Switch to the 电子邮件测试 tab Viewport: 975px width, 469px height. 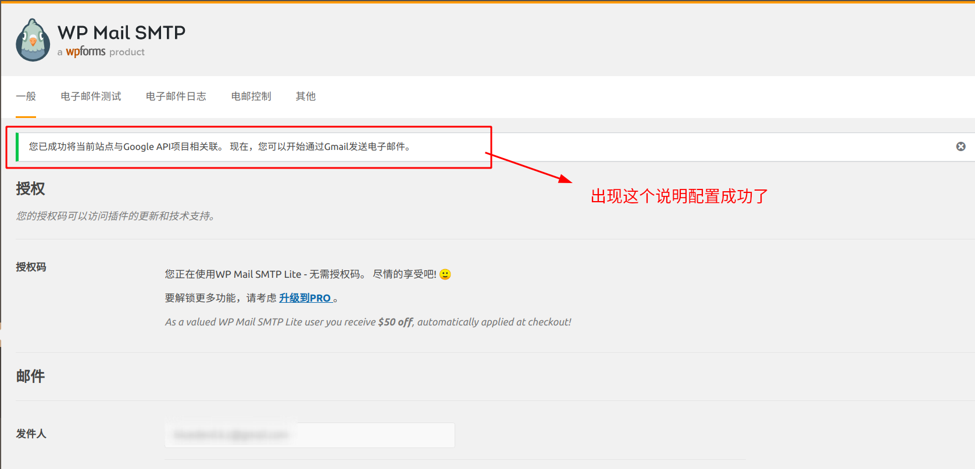coord(91,96)
